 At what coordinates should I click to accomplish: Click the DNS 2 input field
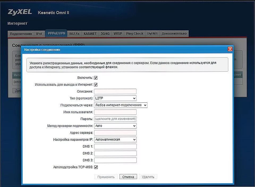coord(116,153)
